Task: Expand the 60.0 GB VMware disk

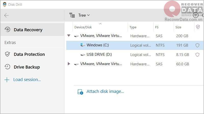Action: [x=69, y=64]
